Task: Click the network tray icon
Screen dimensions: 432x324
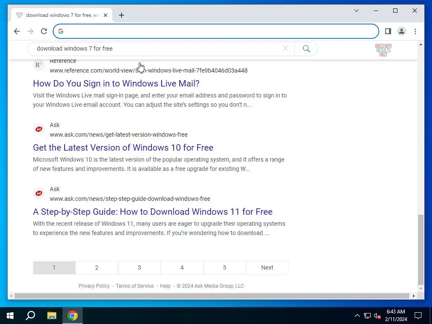Action: [x=367, y=316]
